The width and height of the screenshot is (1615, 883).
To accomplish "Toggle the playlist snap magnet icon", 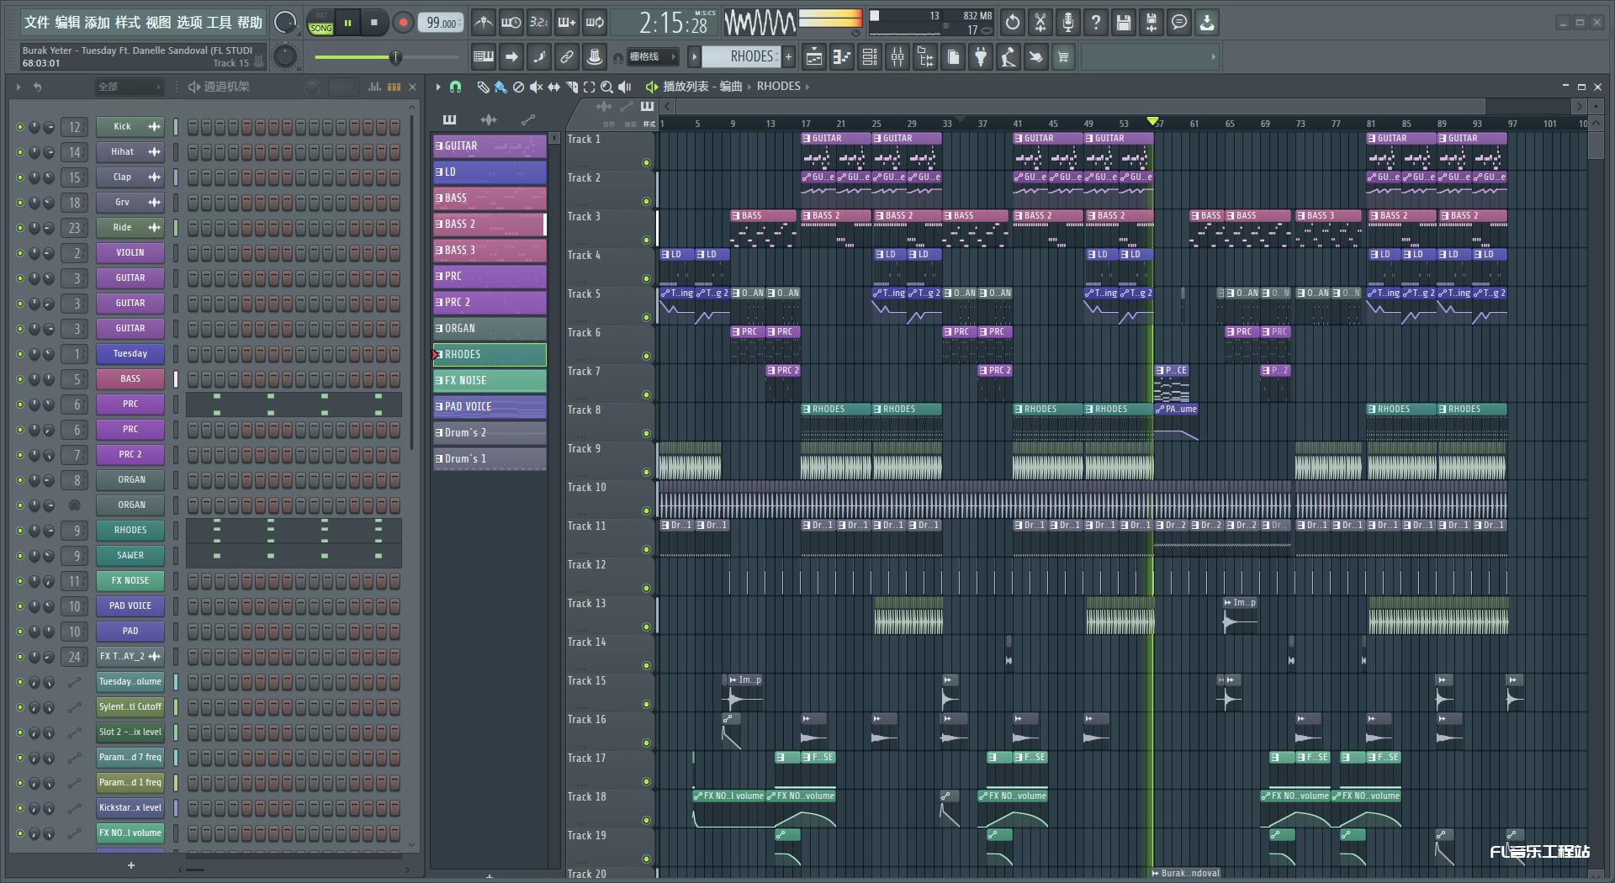I will coord(455,87).
